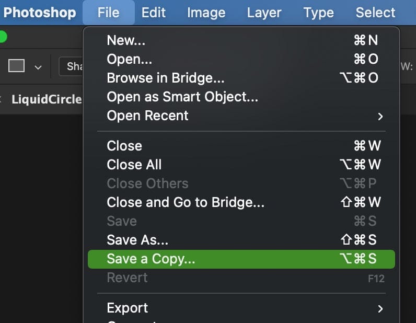Open the Edit menu
This screenshot has height=323, width=416.
tap(154, 12)
